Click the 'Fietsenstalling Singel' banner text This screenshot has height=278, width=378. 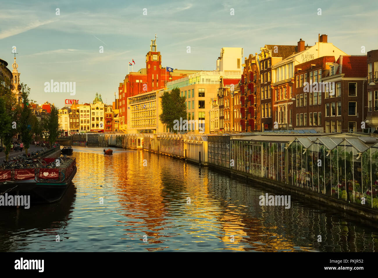point(26,177)
